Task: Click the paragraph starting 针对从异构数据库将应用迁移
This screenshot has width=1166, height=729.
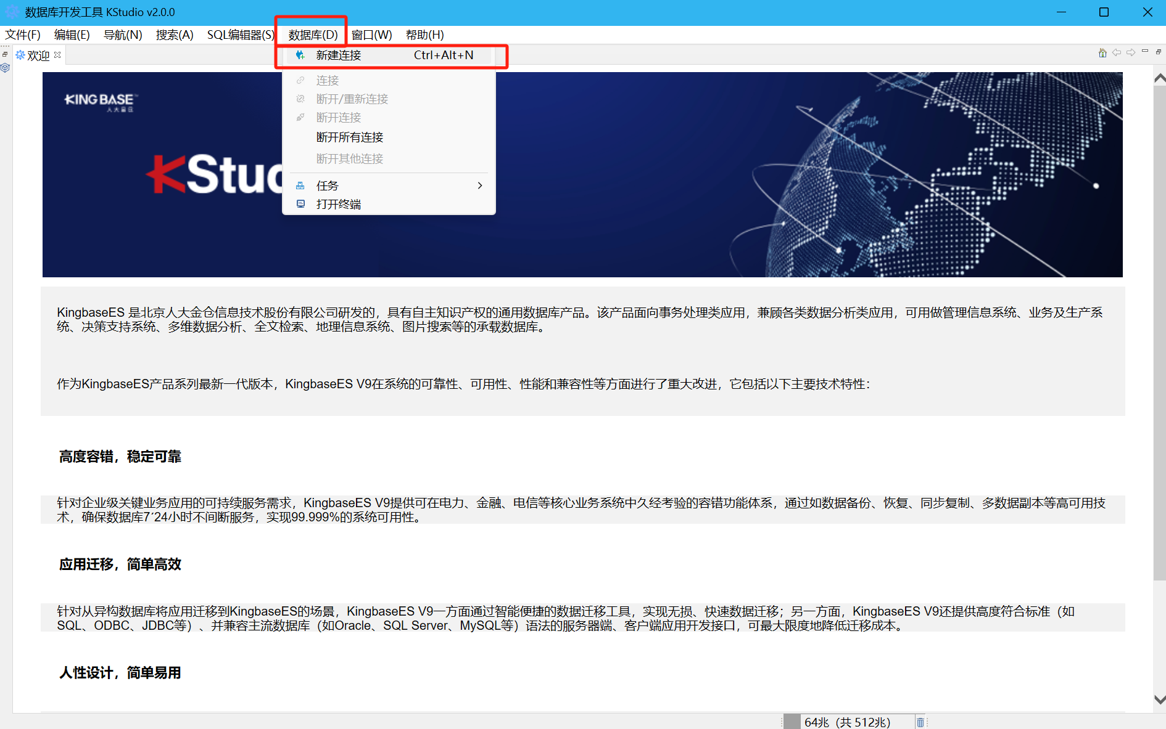Action: tap(566, 619)
